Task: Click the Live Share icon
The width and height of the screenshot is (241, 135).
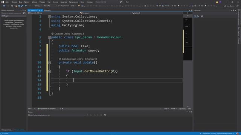Action: click(x=225, y=6)
